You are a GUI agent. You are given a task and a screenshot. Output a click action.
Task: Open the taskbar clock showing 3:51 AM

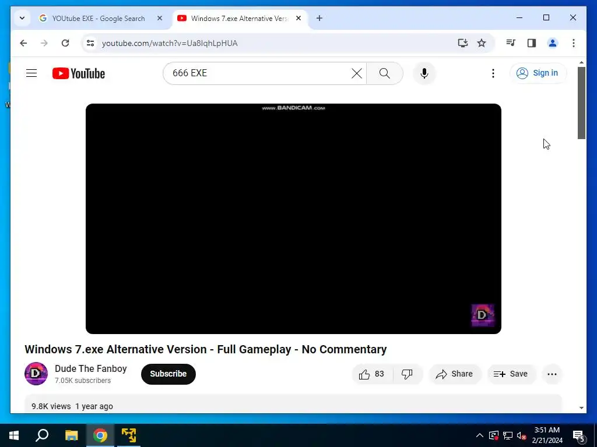547,435
